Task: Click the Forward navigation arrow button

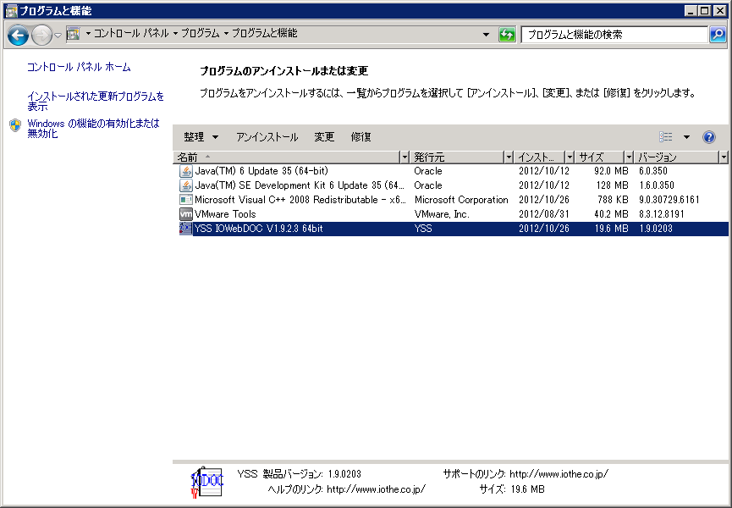Action: [41, 35]
